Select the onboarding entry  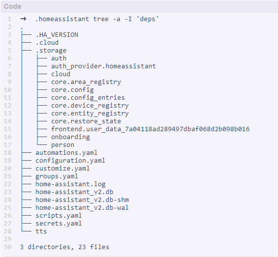[70, 137]
